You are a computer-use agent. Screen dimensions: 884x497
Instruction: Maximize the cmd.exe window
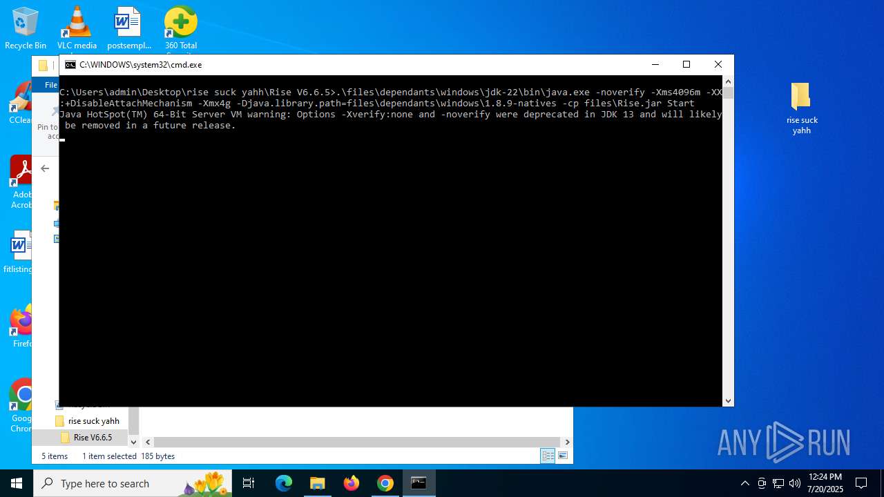point(686,65)
